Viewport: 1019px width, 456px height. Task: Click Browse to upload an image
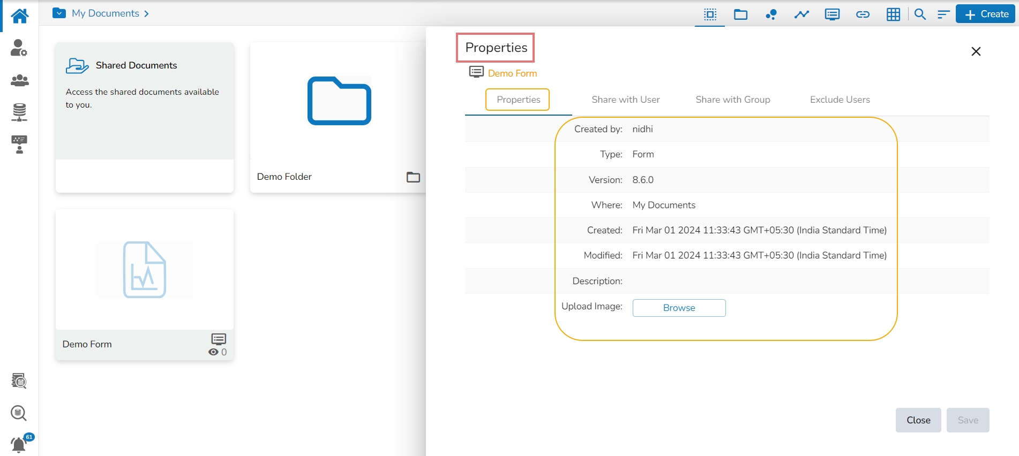tap(679, 308)
